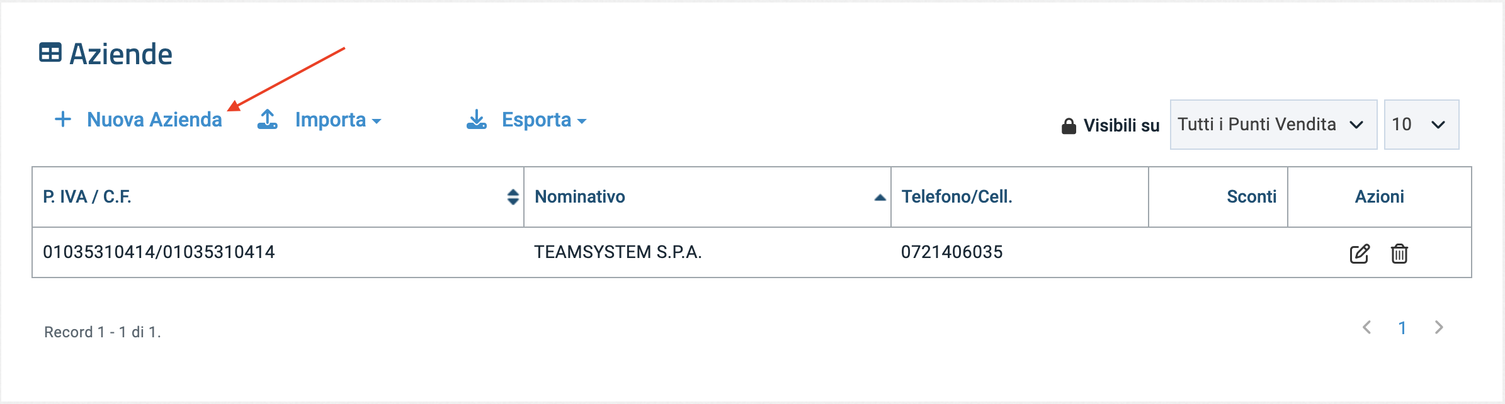Open the Importa dropdown menu
Screen dimensions: 1505x404
[338, 120]
